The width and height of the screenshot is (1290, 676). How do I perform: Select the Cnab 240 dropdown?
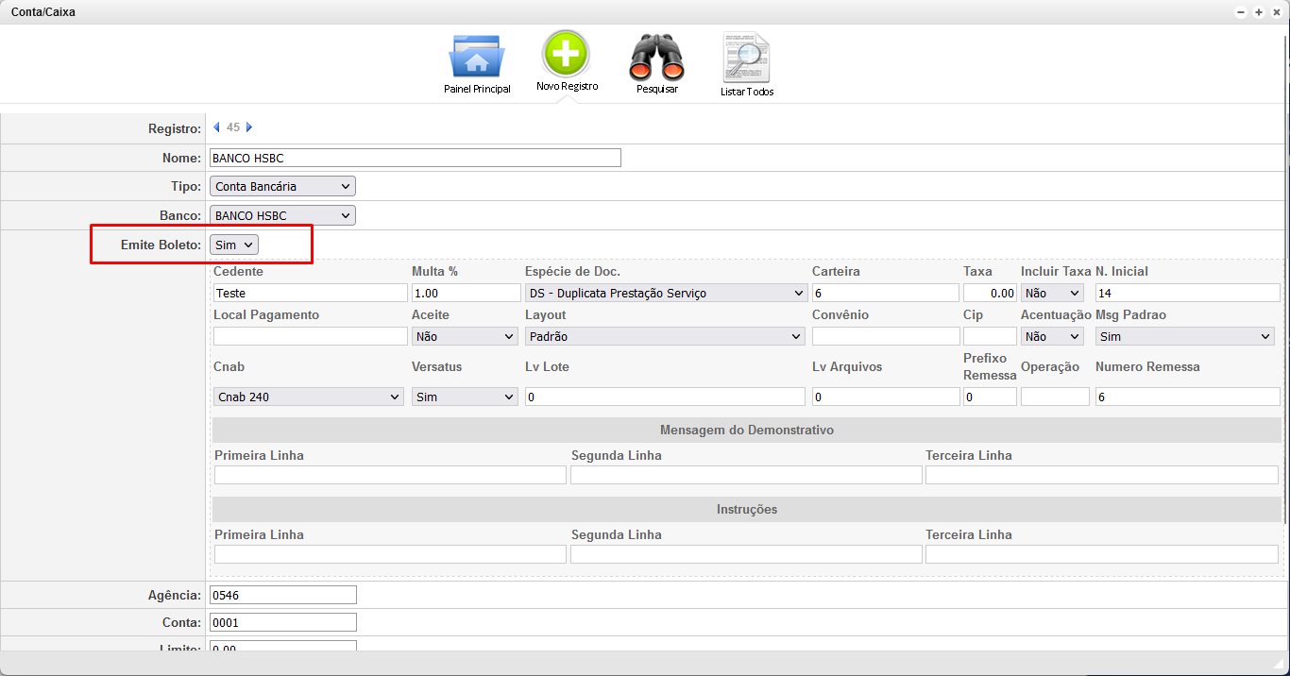(x=309, y=397)
